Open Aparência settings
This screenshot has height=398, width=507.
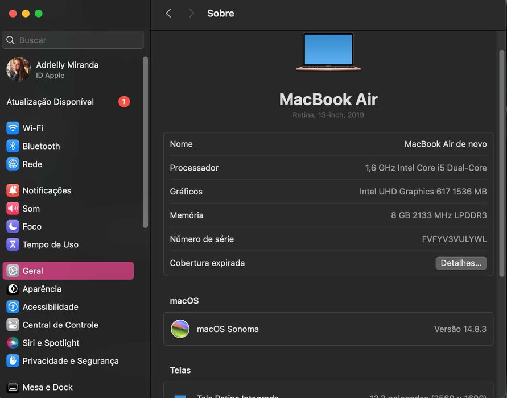tap(68, 289)
